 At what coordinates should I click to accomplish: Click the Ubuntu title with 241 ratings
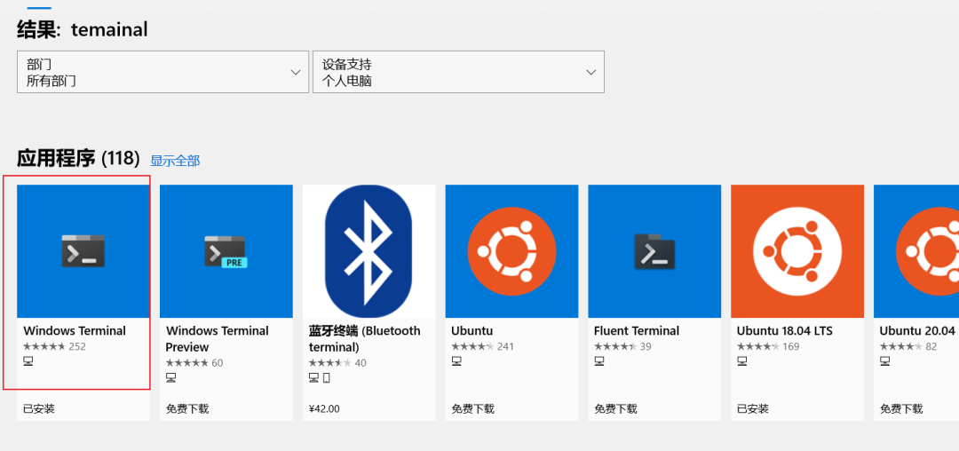click(x=472, y=330)
